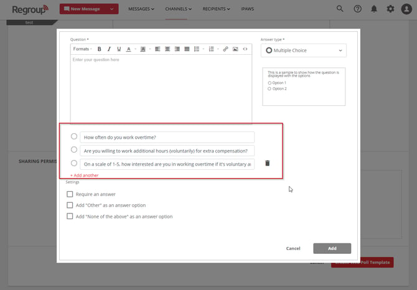Check Add "None of the above" option

(70, 217)
